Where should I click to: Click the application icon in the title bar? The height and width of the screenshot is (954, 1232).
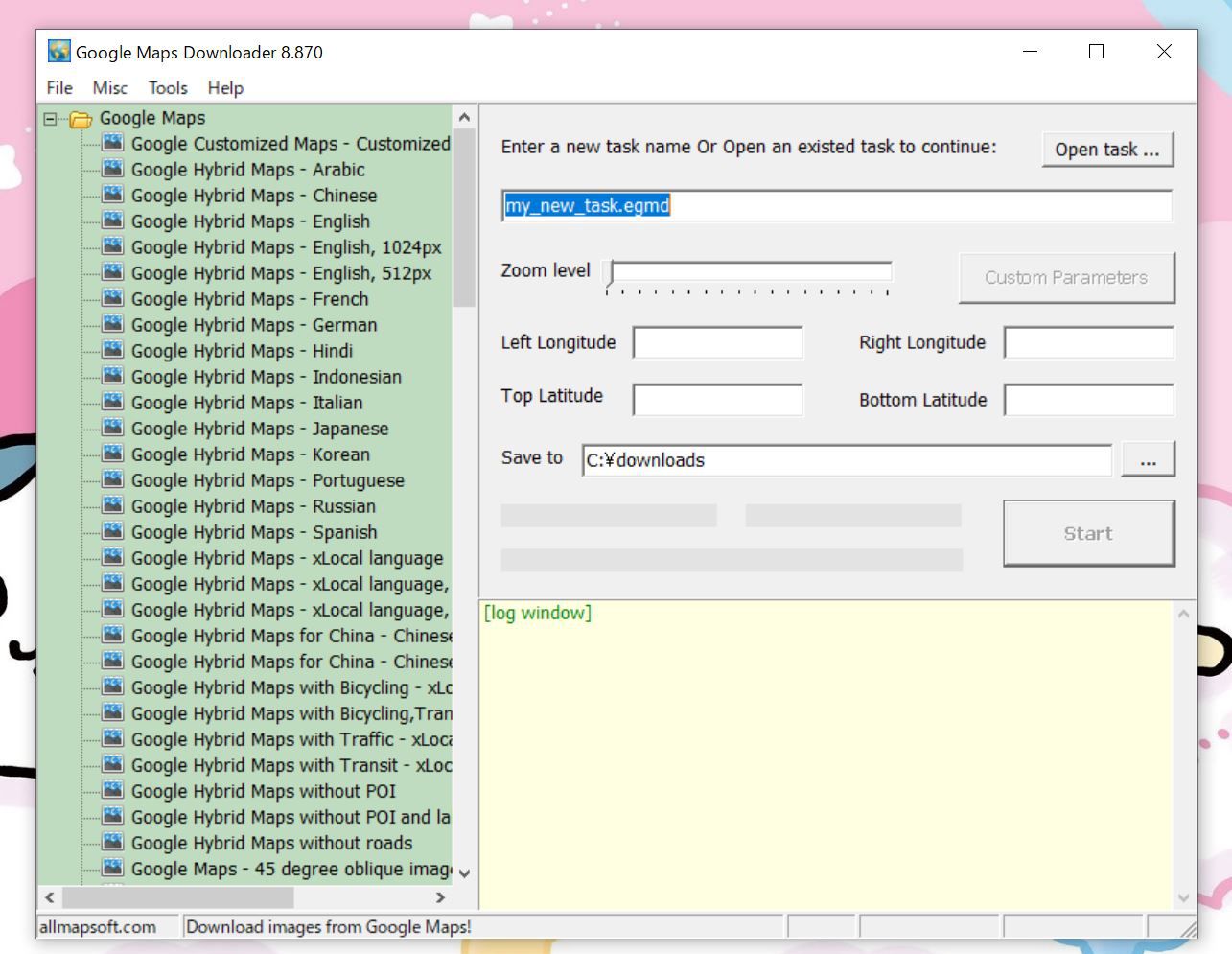(59, 51)
